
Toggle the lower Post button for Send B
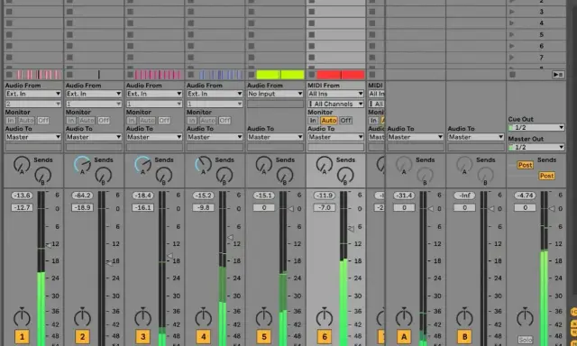point(547,176)
